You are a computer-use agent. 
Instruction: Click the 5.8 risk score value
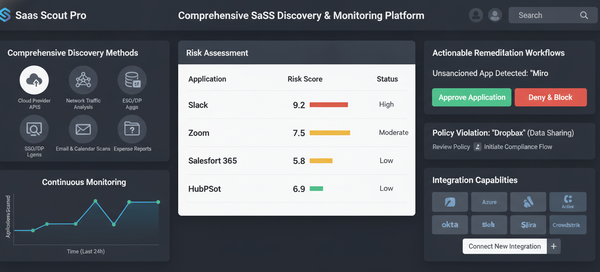[299, 161]
